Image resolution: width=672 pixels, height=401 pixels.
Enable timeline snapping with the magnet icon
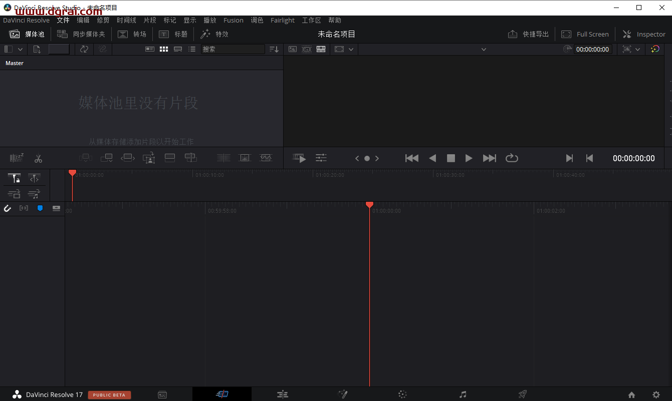pos(7,208)
